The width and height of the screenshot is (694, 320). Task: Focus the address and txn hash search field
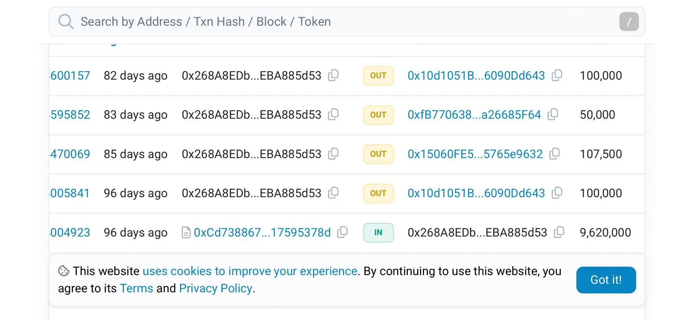coord(341,22)
